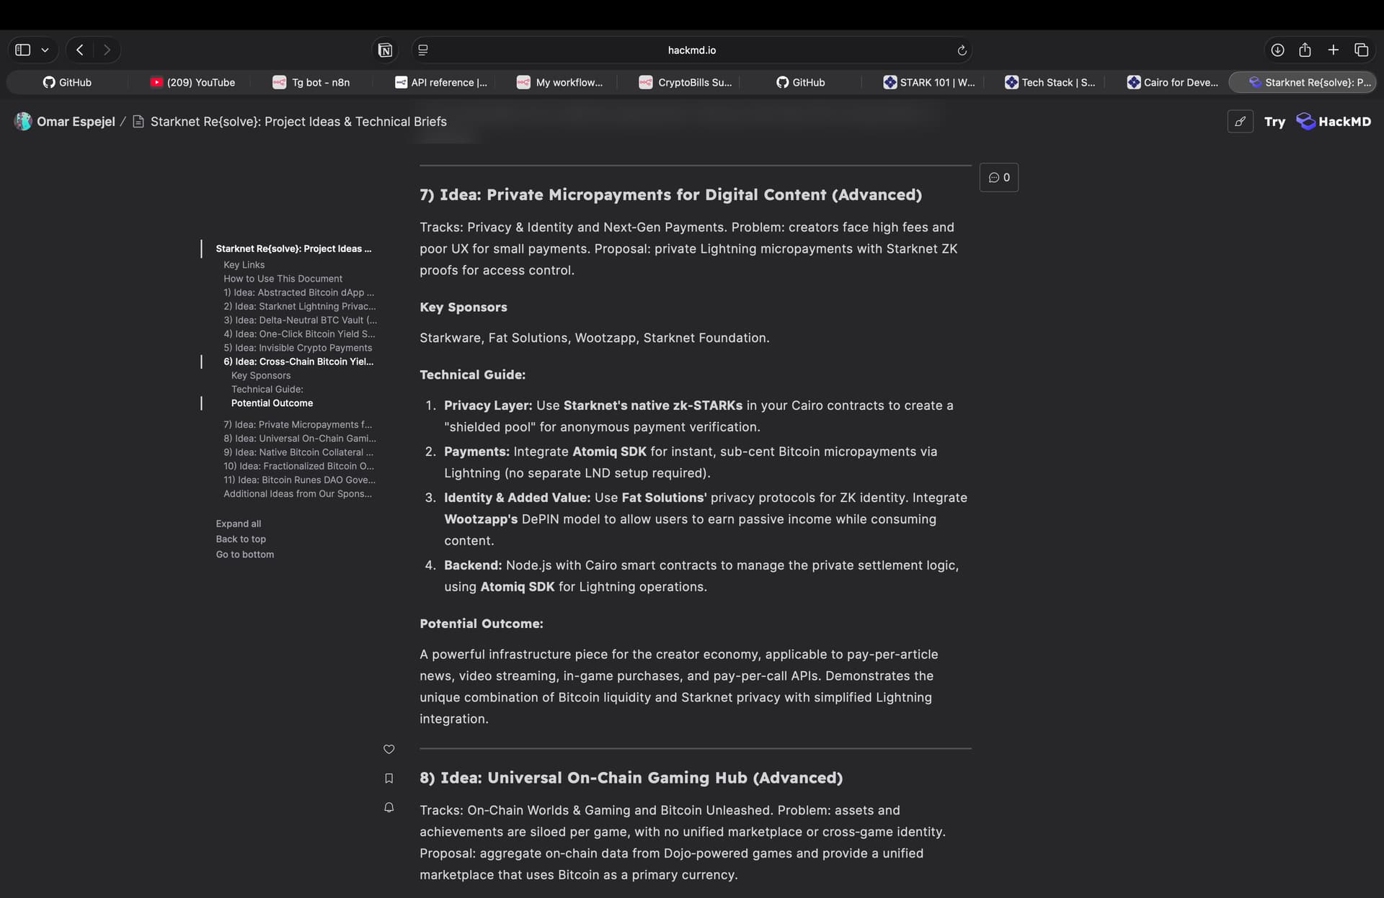Subscribe via the bell notification icon
This screenshot has width=1384, height=898.
tap(389, 807)
